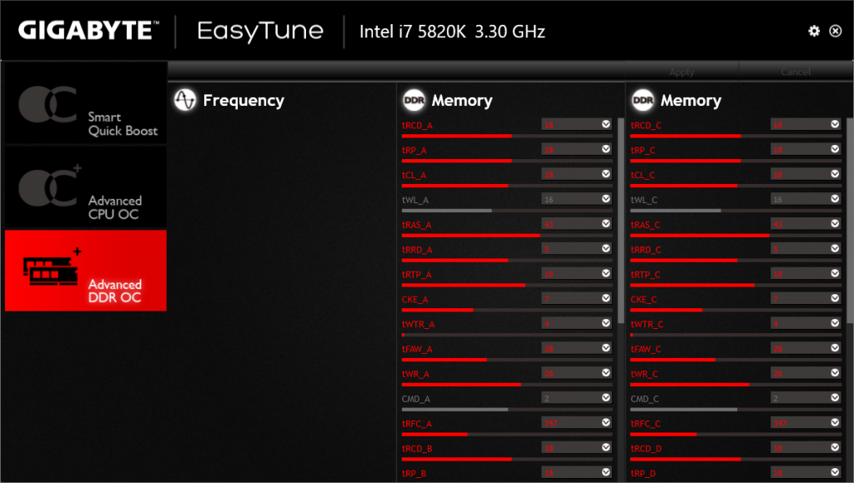Screen dimensions: 854x483
Task: Click the channel A memory panel scrollbar
Action: (620, 220)
